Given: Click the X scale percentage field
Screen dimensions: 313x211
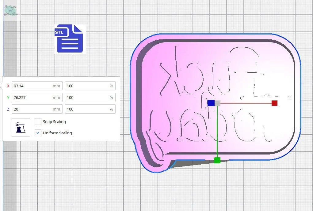Looking at the screenshot, I should [x=87, y=86].
